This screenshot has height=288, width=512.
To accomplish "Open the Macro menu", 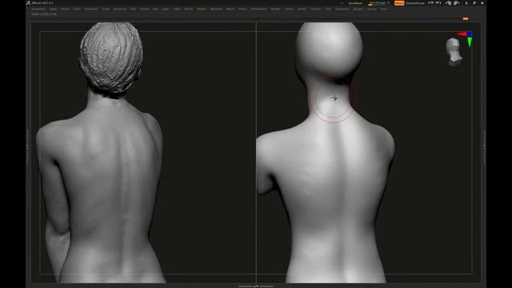I will click(189, 9).
